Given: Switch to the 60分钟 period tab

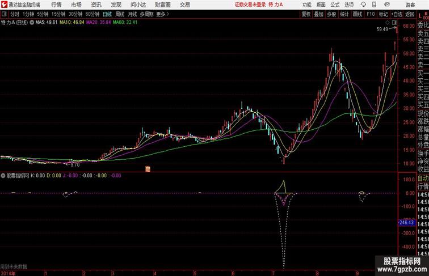Looking at the screenshot, I should tap(92, 14).
